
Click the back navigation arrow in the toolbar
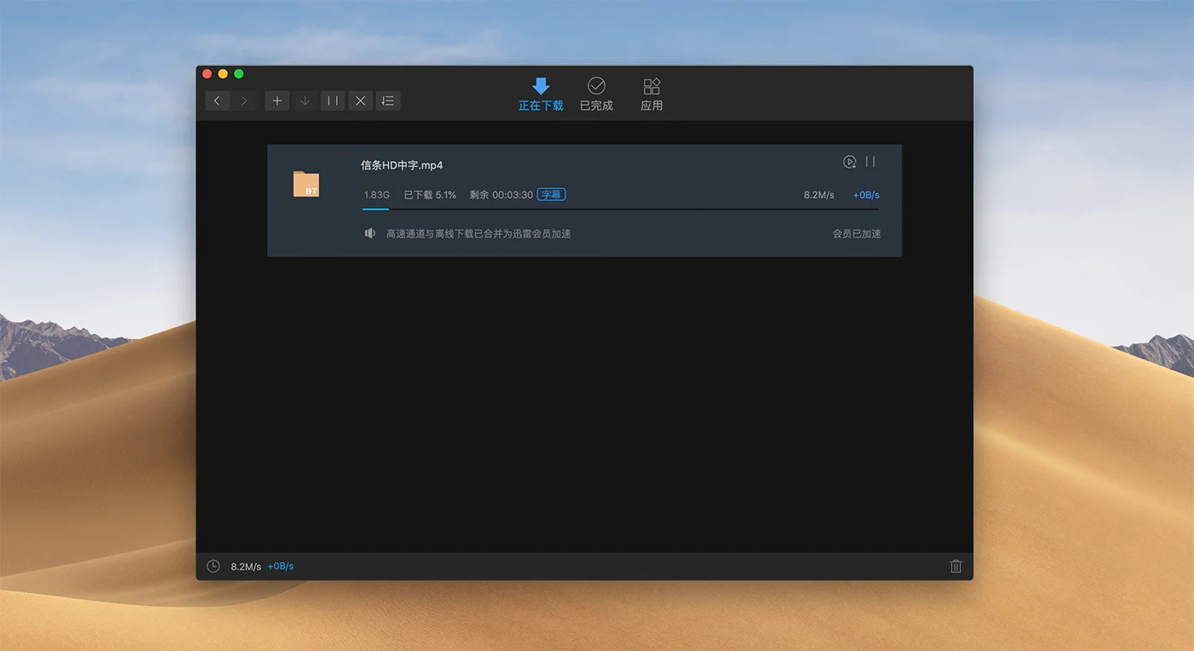coord(217,101)
